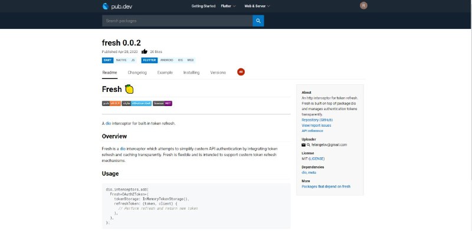Click the uploader email address text
This screenshot has height=231, width=472.
(329, 145)
